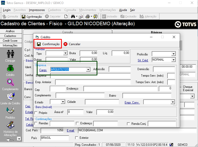198x147 pixels.
Task: Toggle the Rendas confirmation checkbox
Action: (x=36, y=123)
